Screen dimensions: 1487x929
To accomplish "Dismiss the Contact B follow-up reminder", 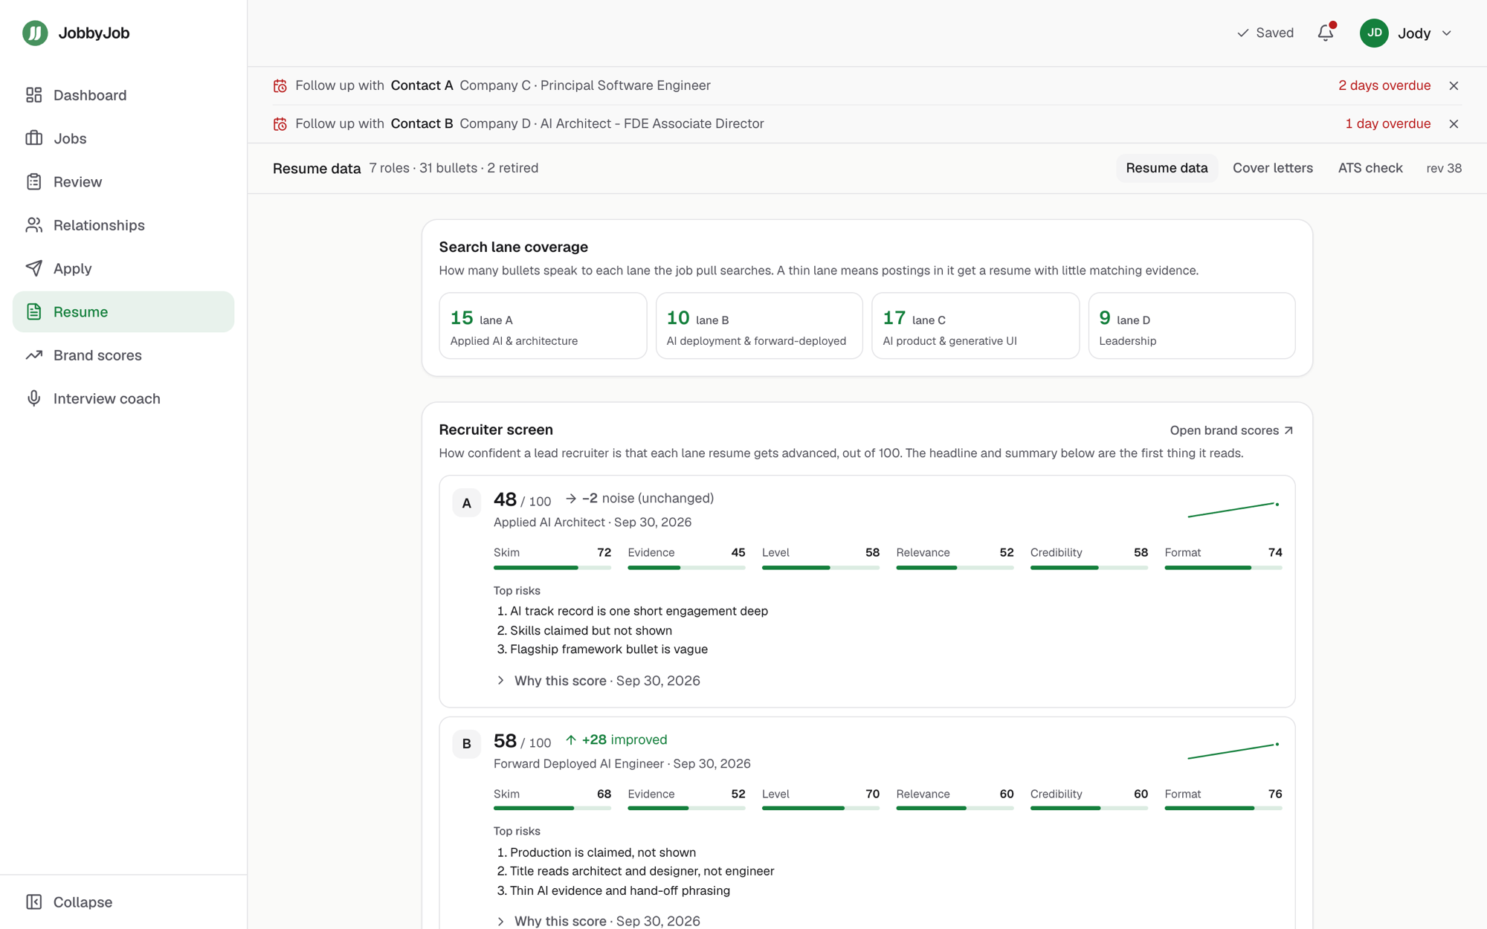I will click(1454, 124).
